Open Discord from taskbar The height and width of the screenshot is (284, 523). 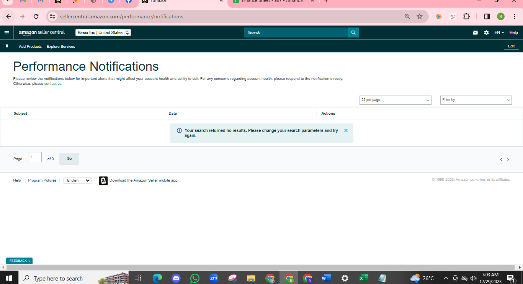point(176,278)
